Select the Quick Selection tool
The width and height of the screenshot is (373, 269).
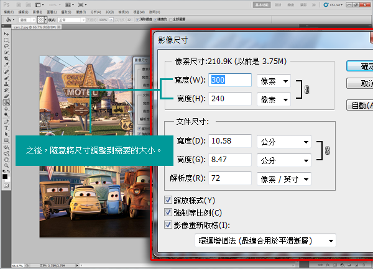(x=6, y=53)
